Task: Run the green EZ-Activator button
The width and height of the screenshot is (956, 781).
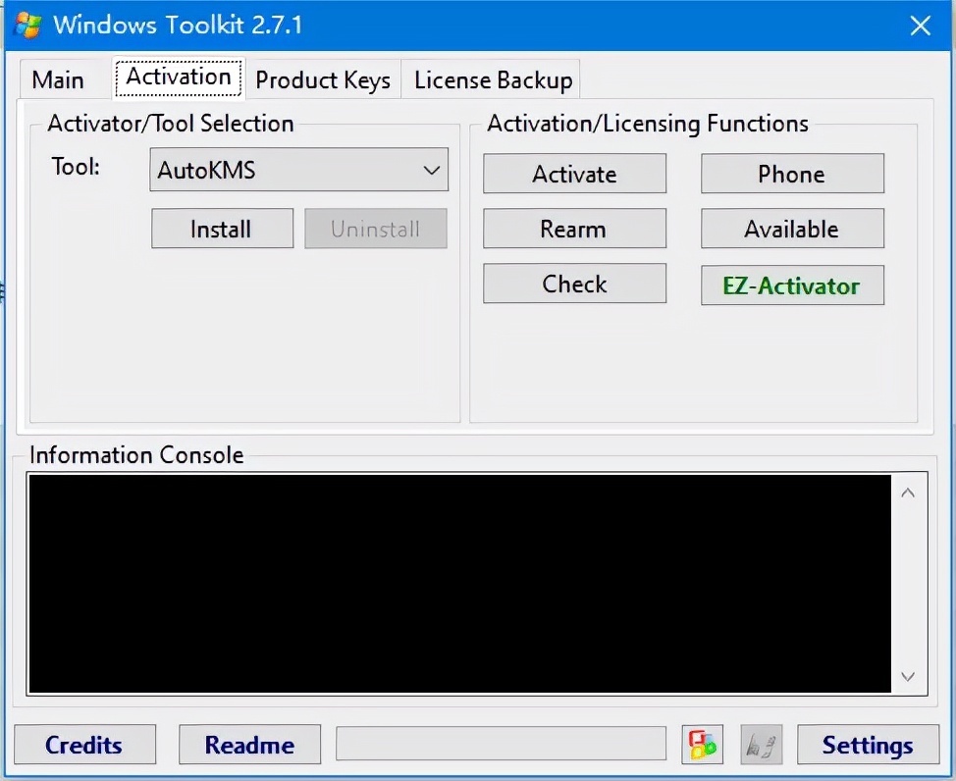Action: pos(792,285)
